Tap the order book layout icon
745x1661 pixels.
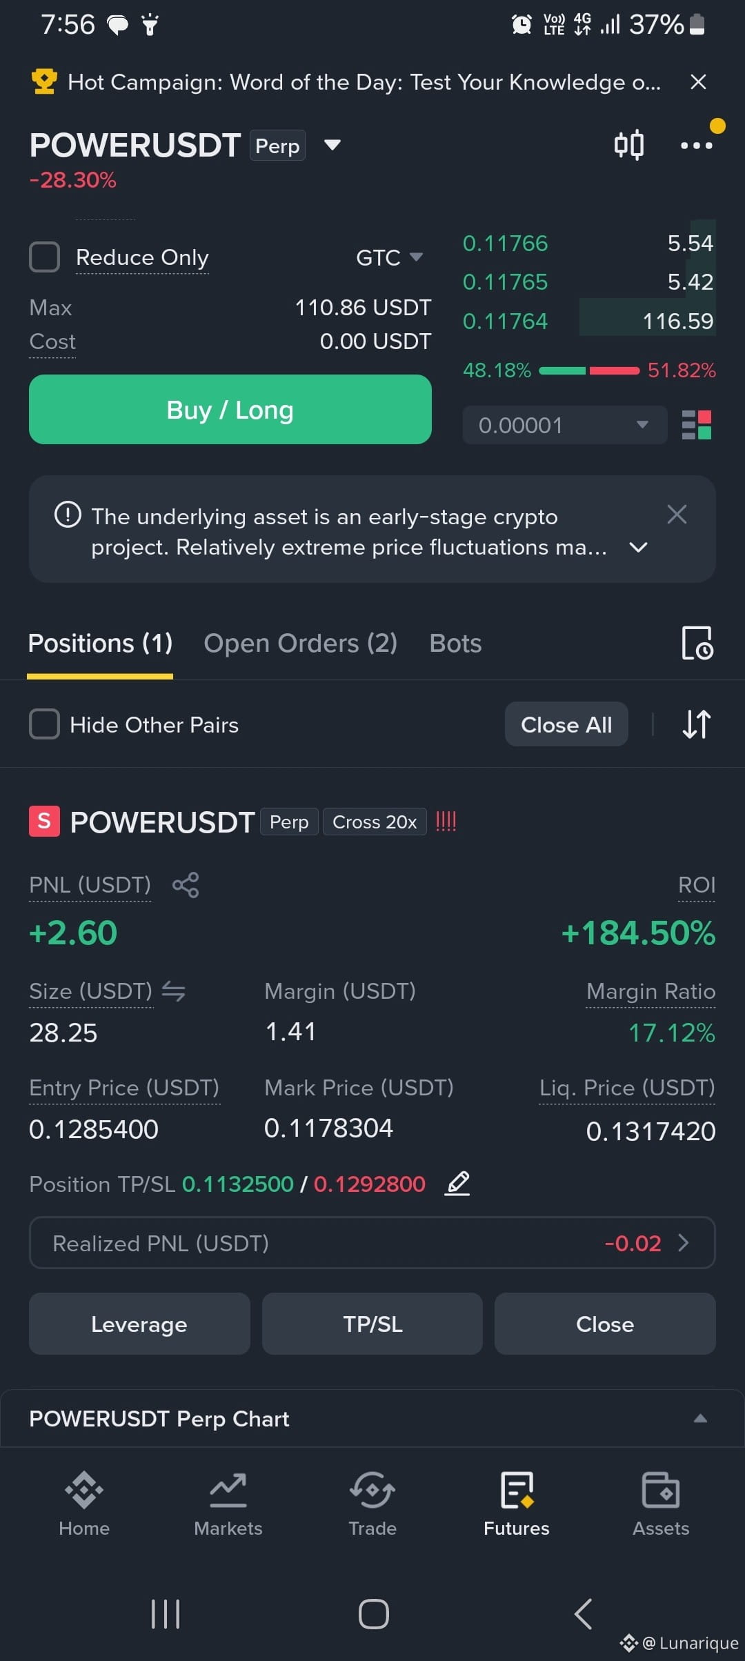click(x=697, y=425)
